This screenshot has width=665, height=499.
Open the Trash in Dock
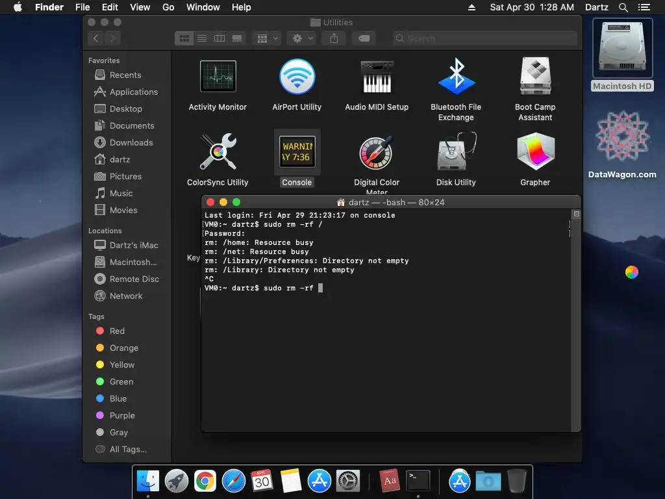516,481
